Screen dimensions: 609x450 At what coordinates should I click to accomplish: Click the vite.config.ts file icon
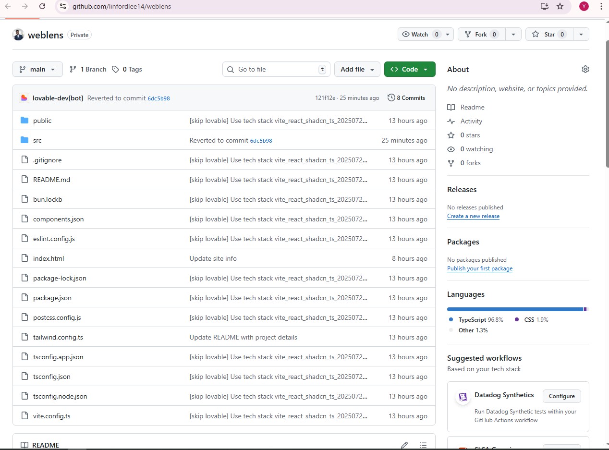(x=24, y=416)
